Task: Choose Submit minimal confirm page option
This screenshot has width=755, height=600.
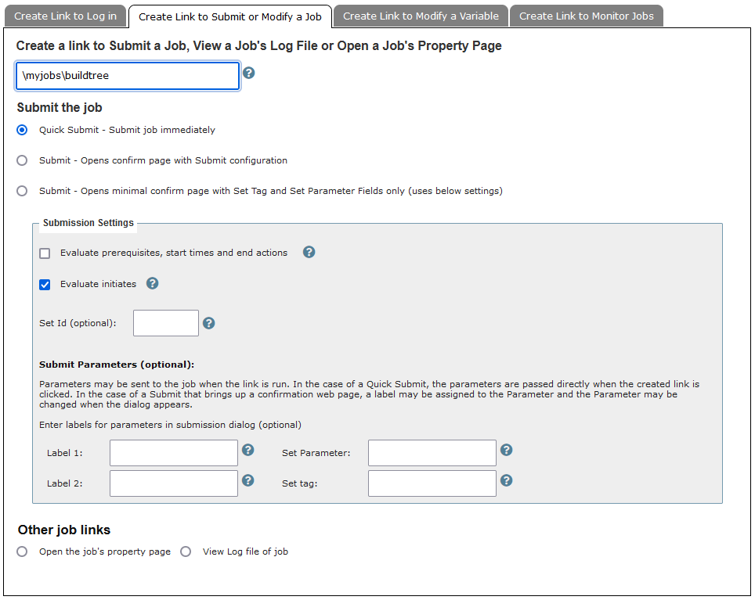Action: pyautogui.click(x=22, y=191)
